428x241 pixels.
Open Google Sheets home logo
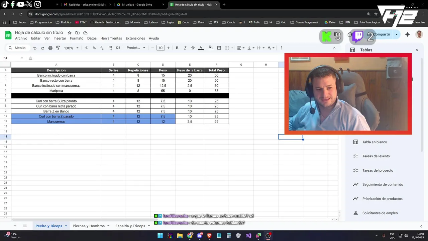8,35
